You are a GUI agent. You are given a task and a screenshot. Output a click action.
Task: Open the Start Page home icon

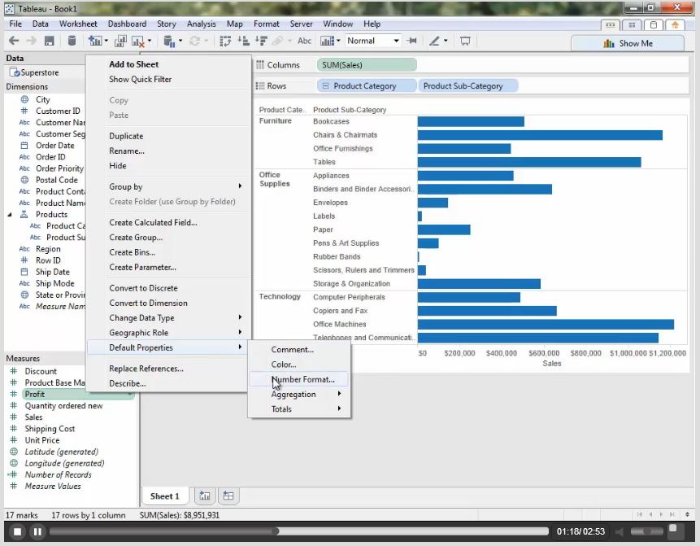tap(674, 24)
